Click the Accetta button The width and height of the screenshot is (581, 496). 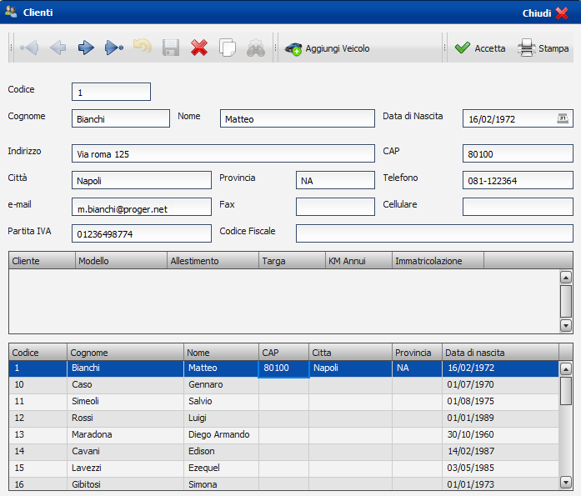[480, 48]
